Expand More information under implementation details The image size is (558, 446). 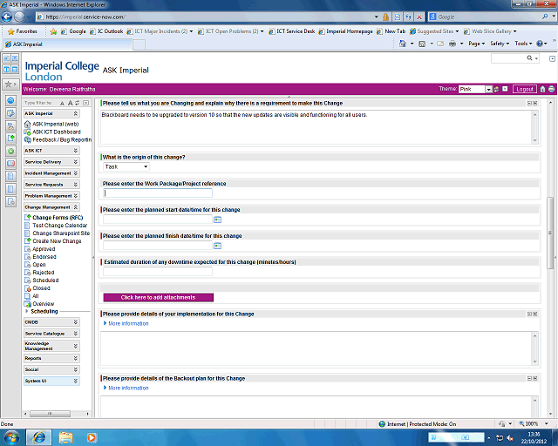pos(127,324)
